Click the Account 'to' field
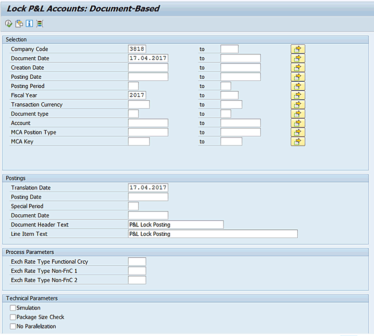This screenshot has width=374, height=336. [240, 123]
